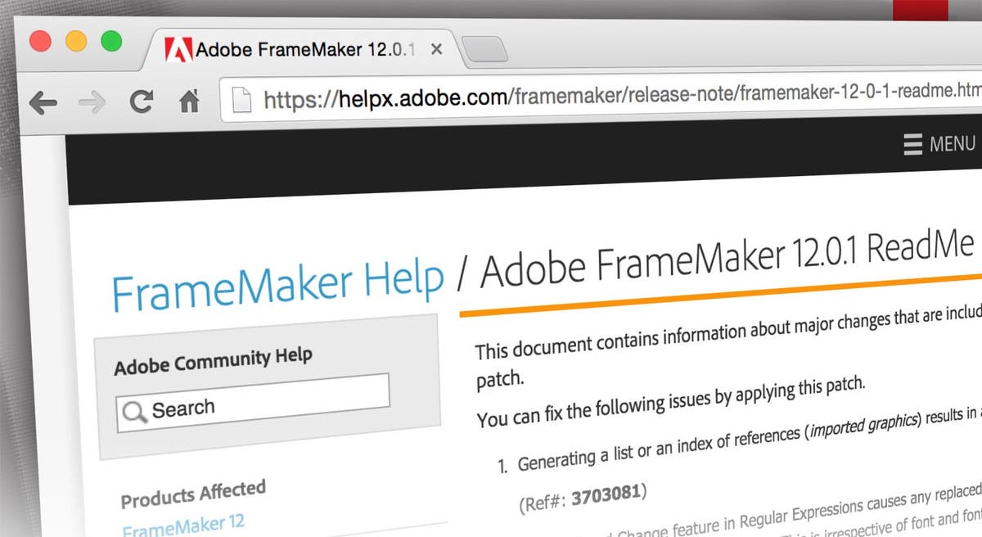Click the browser forward arrow
982x537 pixels.
(x=92, y=103)
